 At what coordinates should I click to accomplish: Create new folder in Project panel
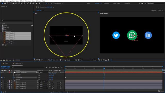click(x=4, y=60)
